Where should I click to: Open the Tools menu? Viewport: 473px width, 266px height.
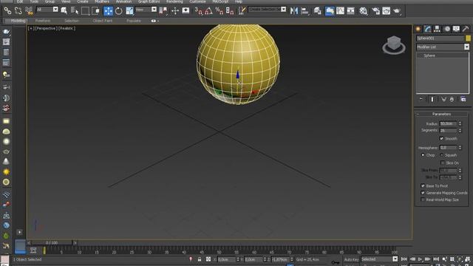34,1
